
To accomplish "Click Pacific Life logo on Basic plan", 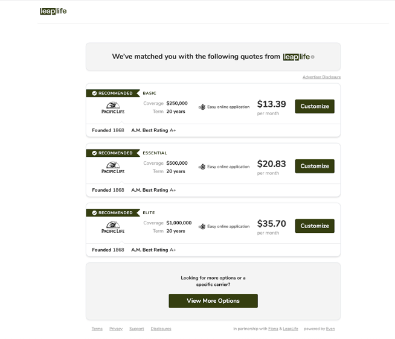I will (x=113, y=108).
